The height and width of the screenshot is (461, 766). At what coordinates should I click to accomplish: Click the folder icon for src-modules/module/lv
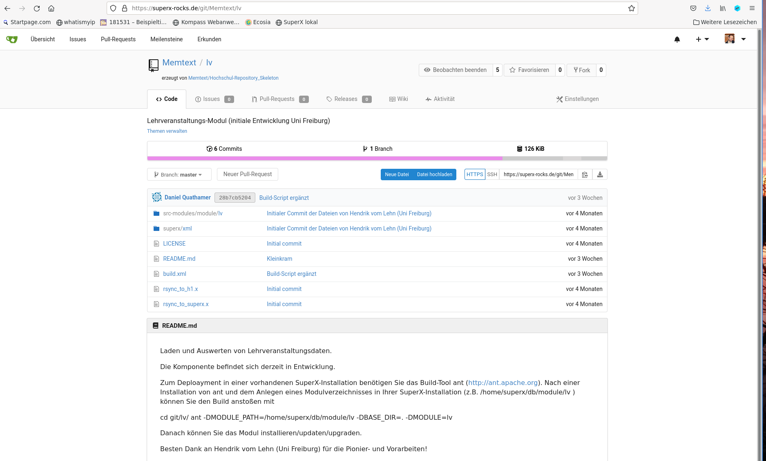(156, 213)
